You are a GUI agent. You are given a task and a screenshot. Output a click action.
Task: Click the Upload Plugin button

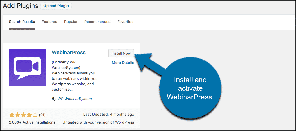tap(56, 6)
